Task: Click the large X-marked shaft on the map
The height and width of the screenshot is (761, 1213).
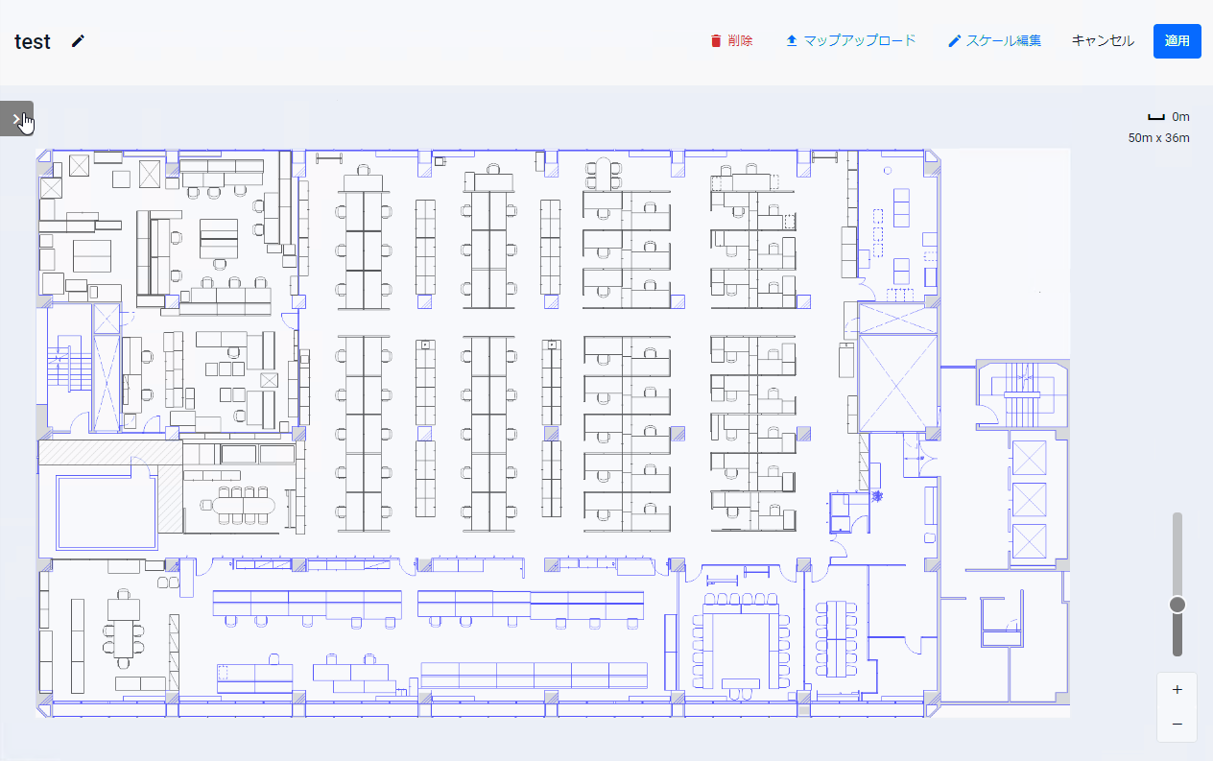Action: coord(897,369)
